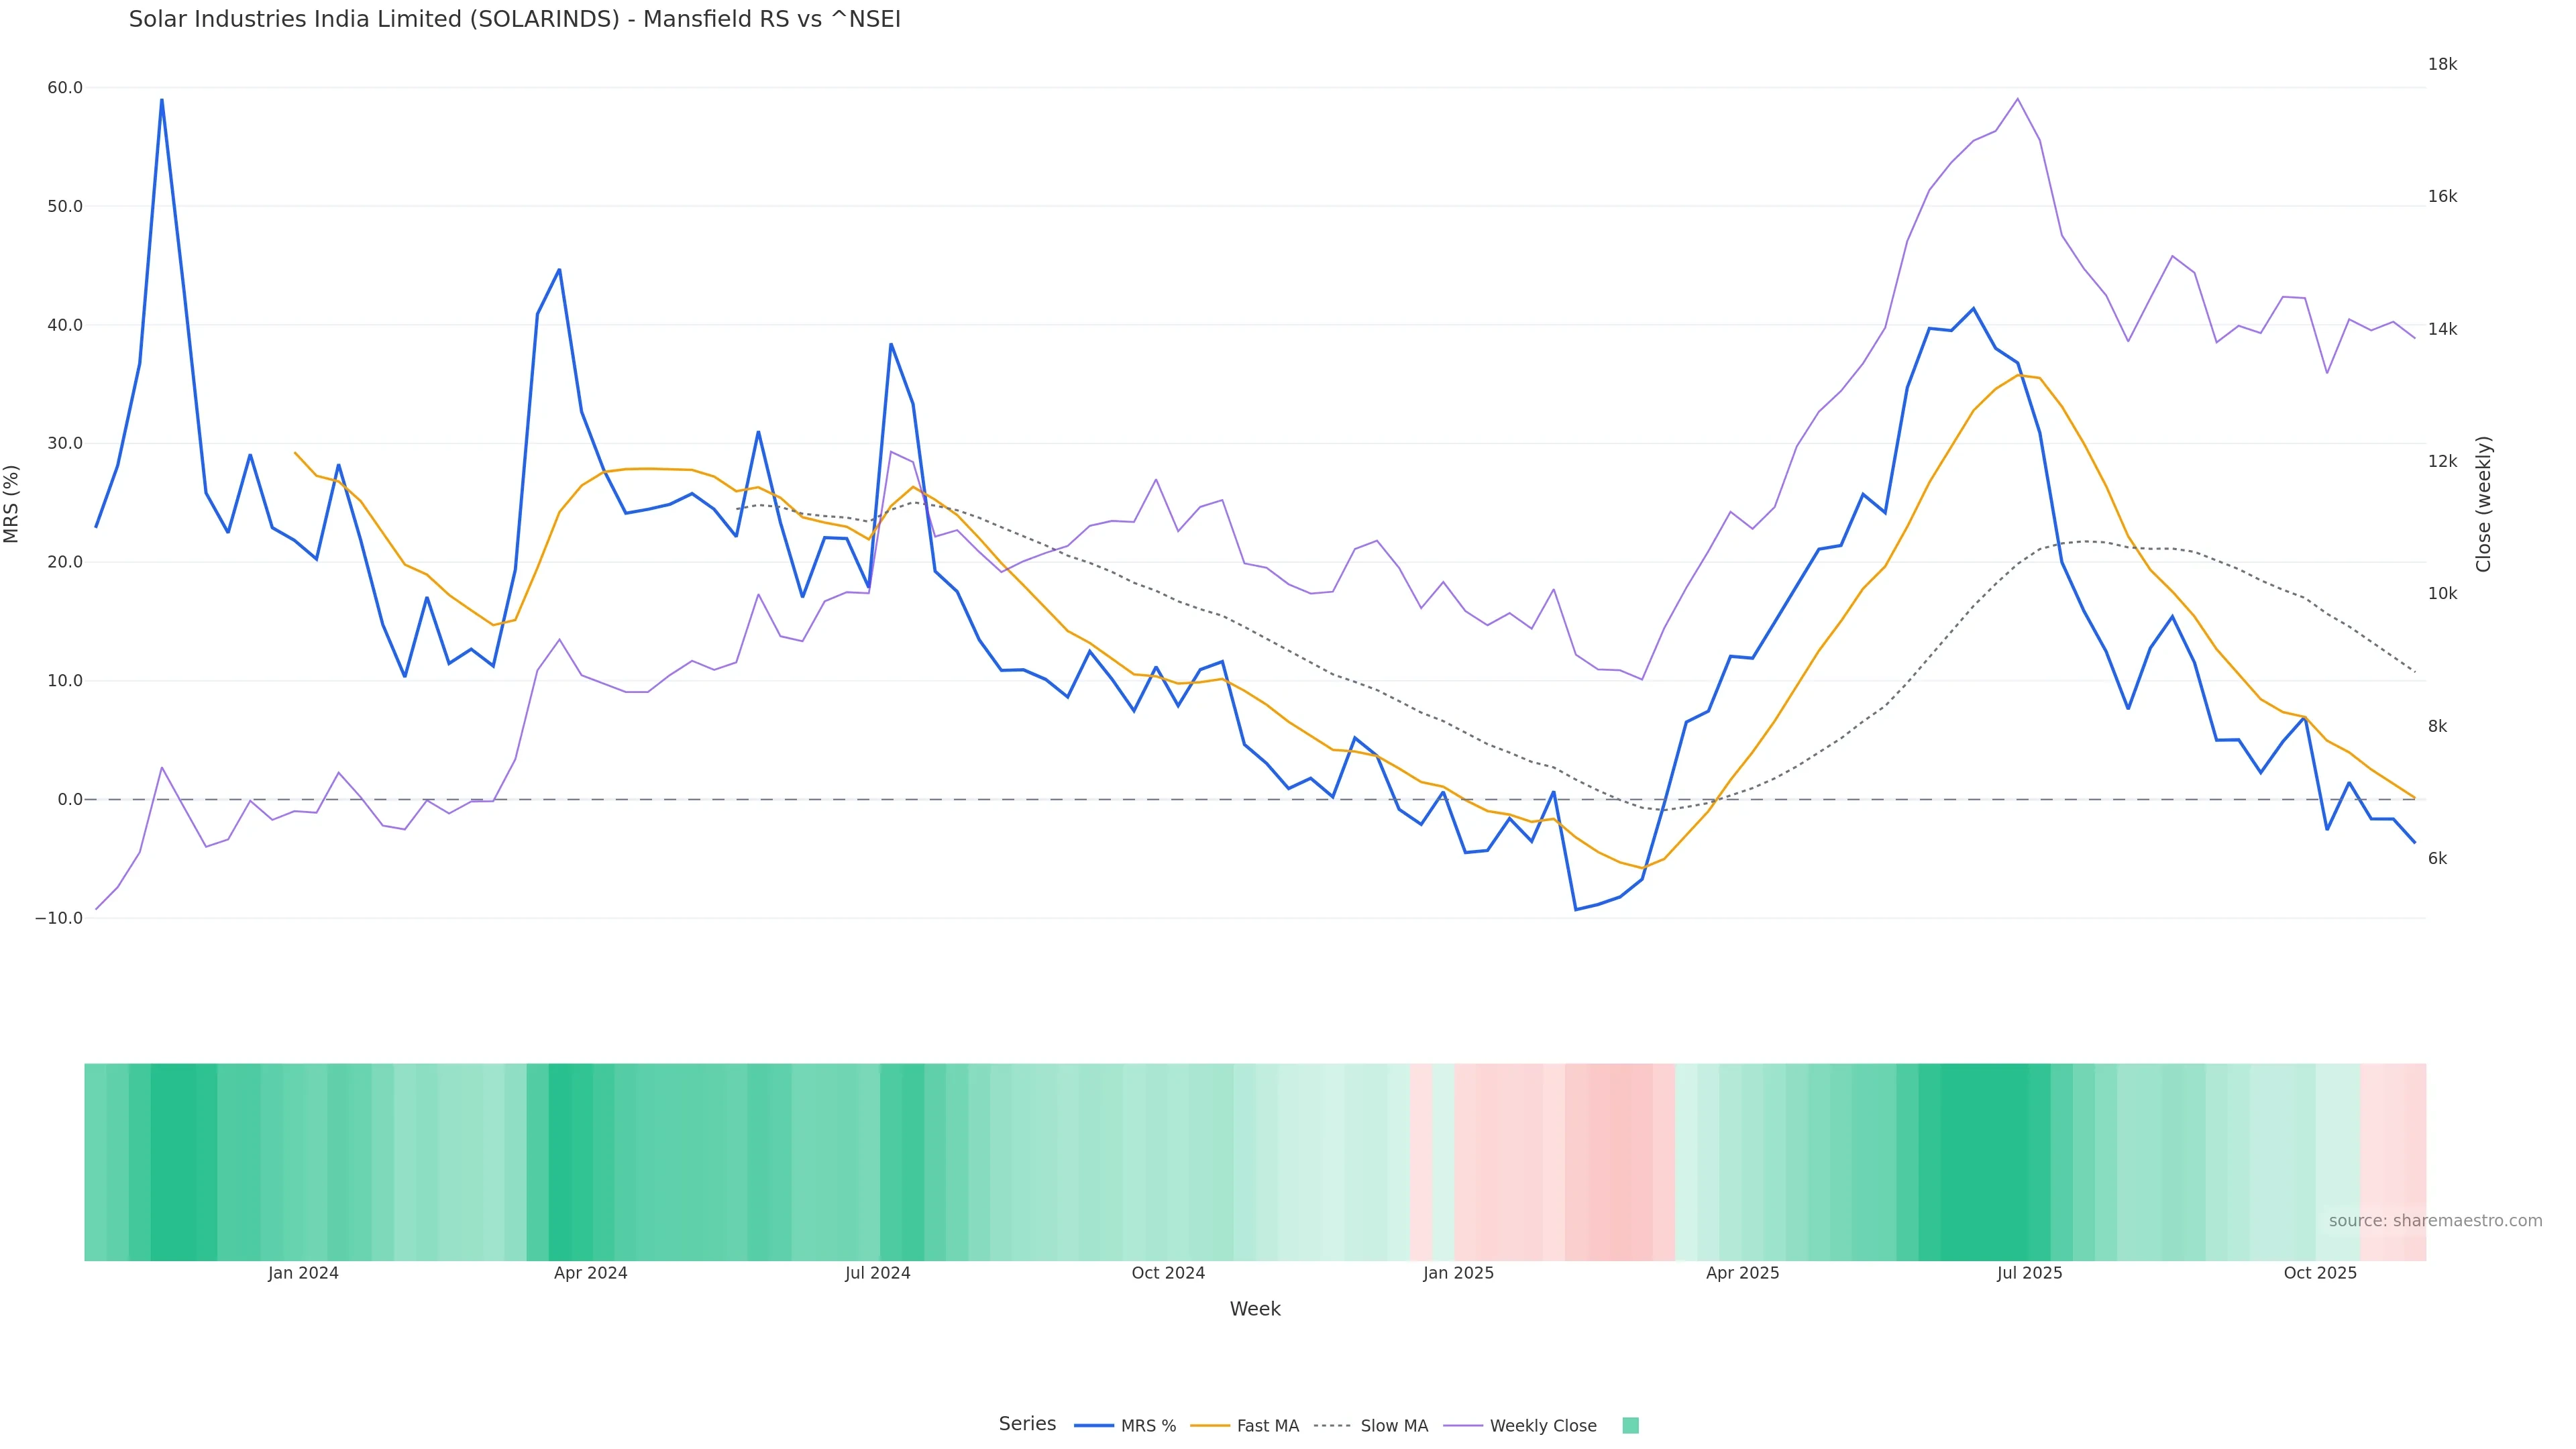Click the Close (weekly) right axis title

coord(2483,504)
